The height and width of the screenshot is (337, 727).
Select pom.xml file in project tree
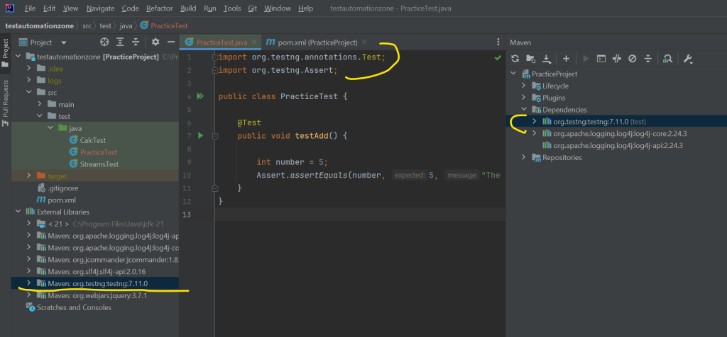[62, 200]
